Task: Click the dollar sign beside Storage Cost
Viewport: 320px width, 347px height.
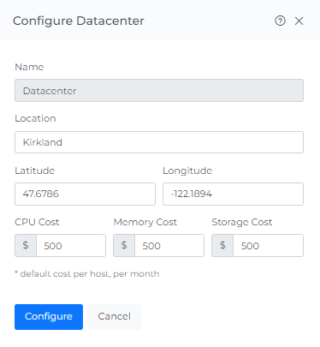Action: [x=222, y=245]
